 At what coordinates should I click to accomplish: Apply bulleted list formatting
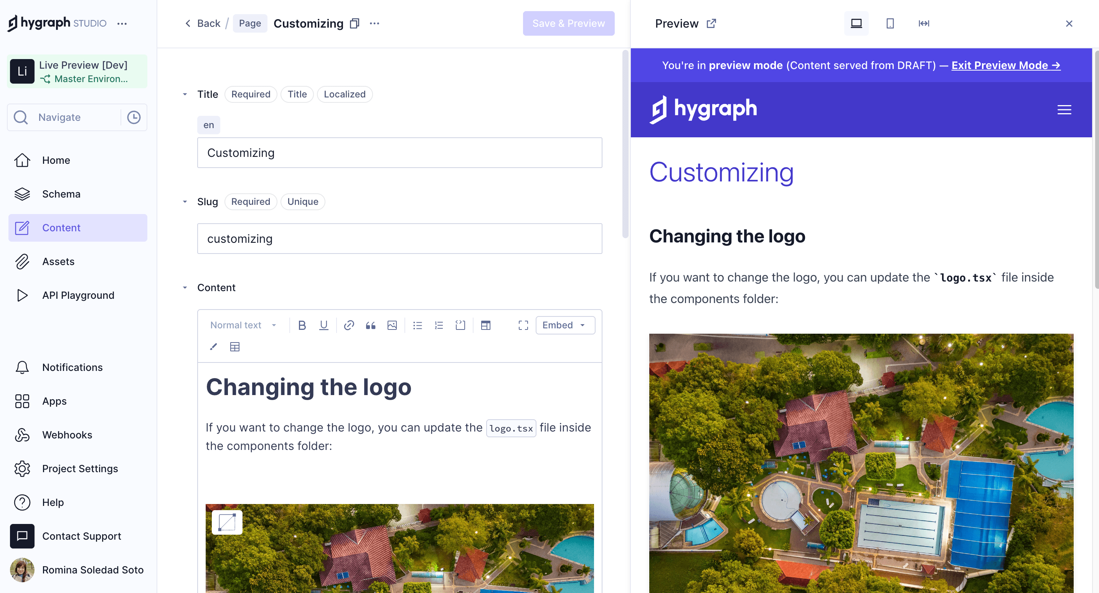(417, 325)
